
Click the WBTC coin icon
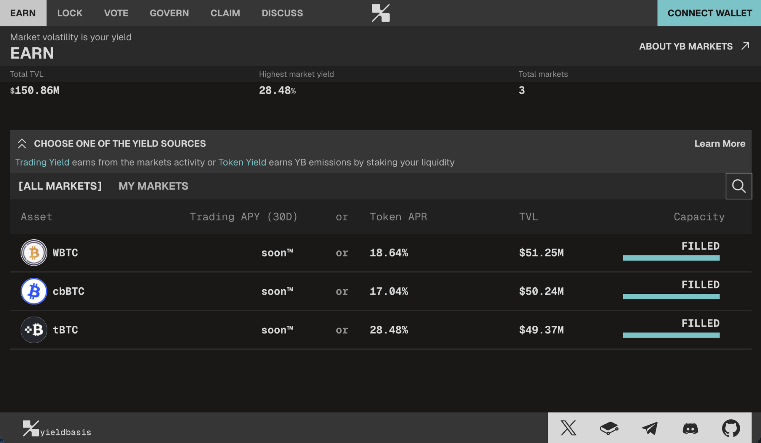pos(34,253)
